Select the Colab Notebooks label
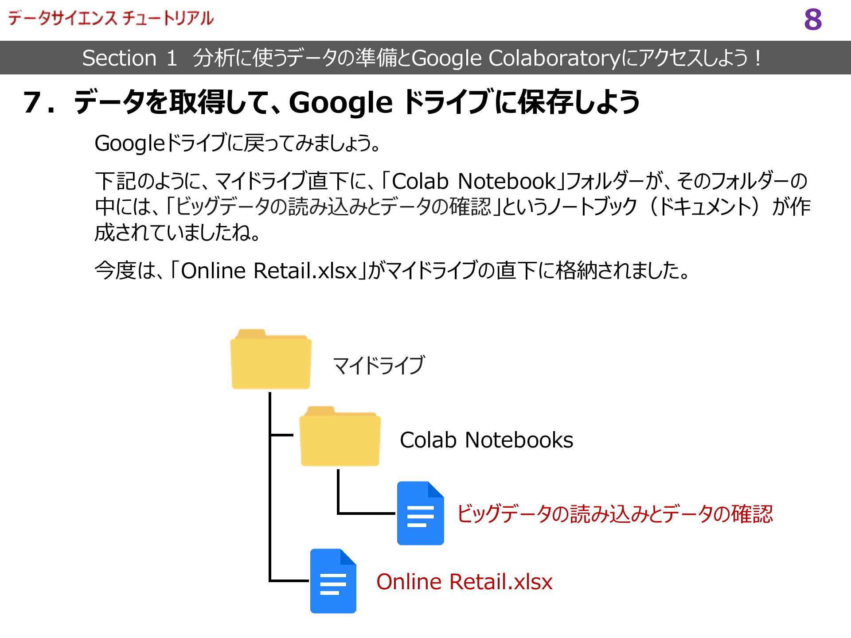The height and width of the screenshot is (638, 851). click(486, 440)
